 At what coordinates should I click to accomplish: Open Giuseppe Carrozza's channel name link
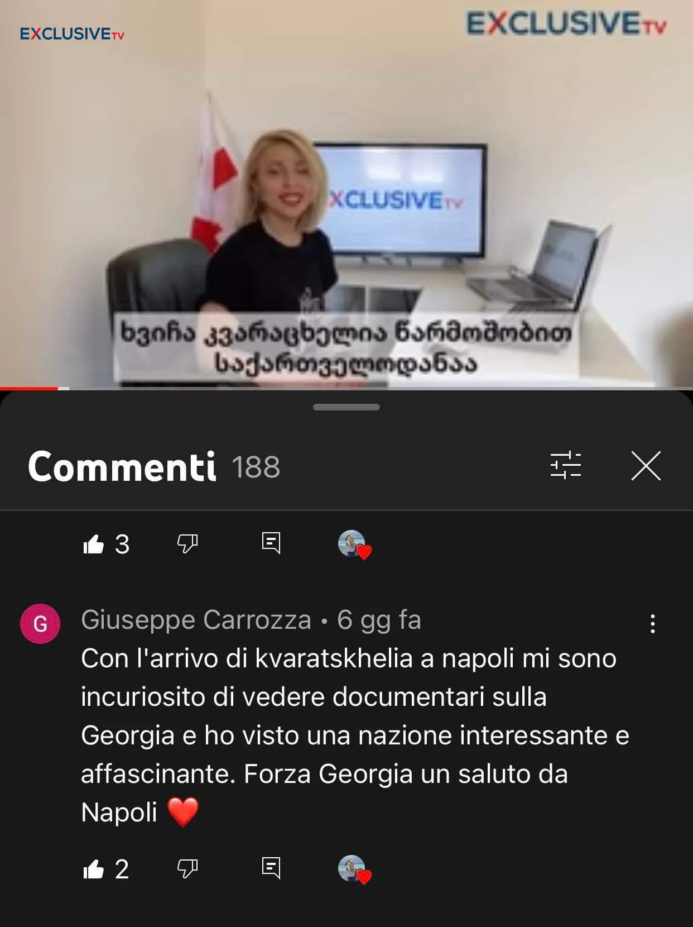(x=196, y=620)
